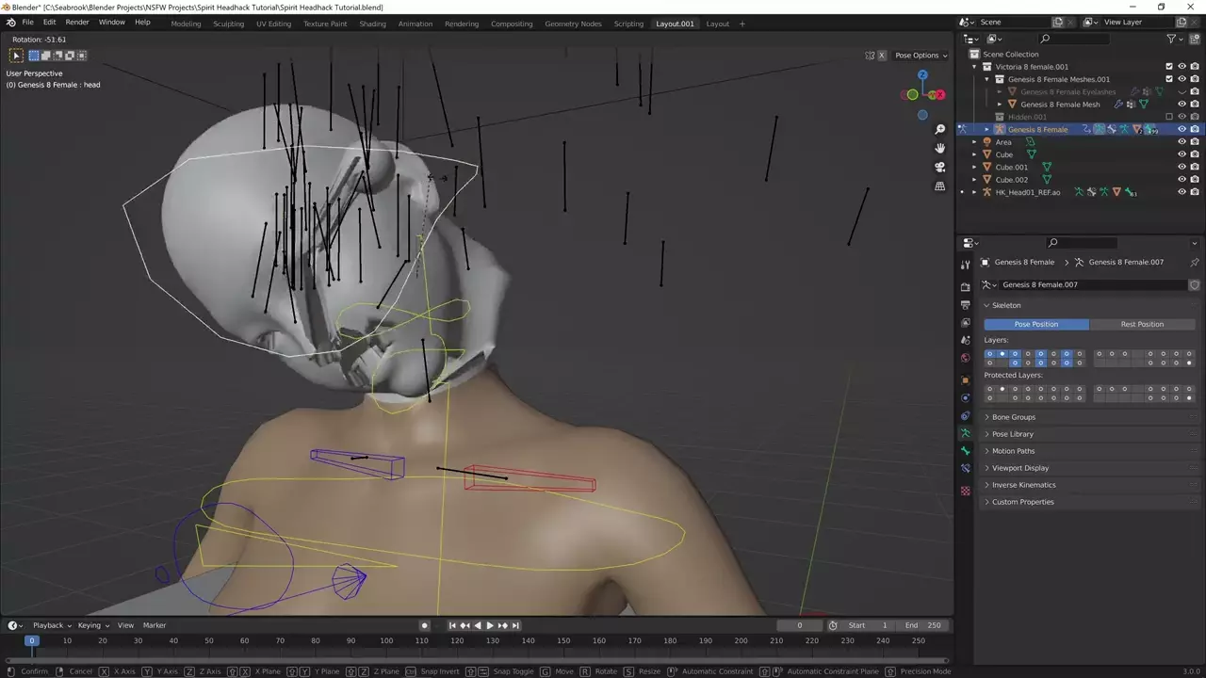Click the Z axis on navigation gizmo
The height and width of the screenshot is (678, 1206).
tap(922, 74)
